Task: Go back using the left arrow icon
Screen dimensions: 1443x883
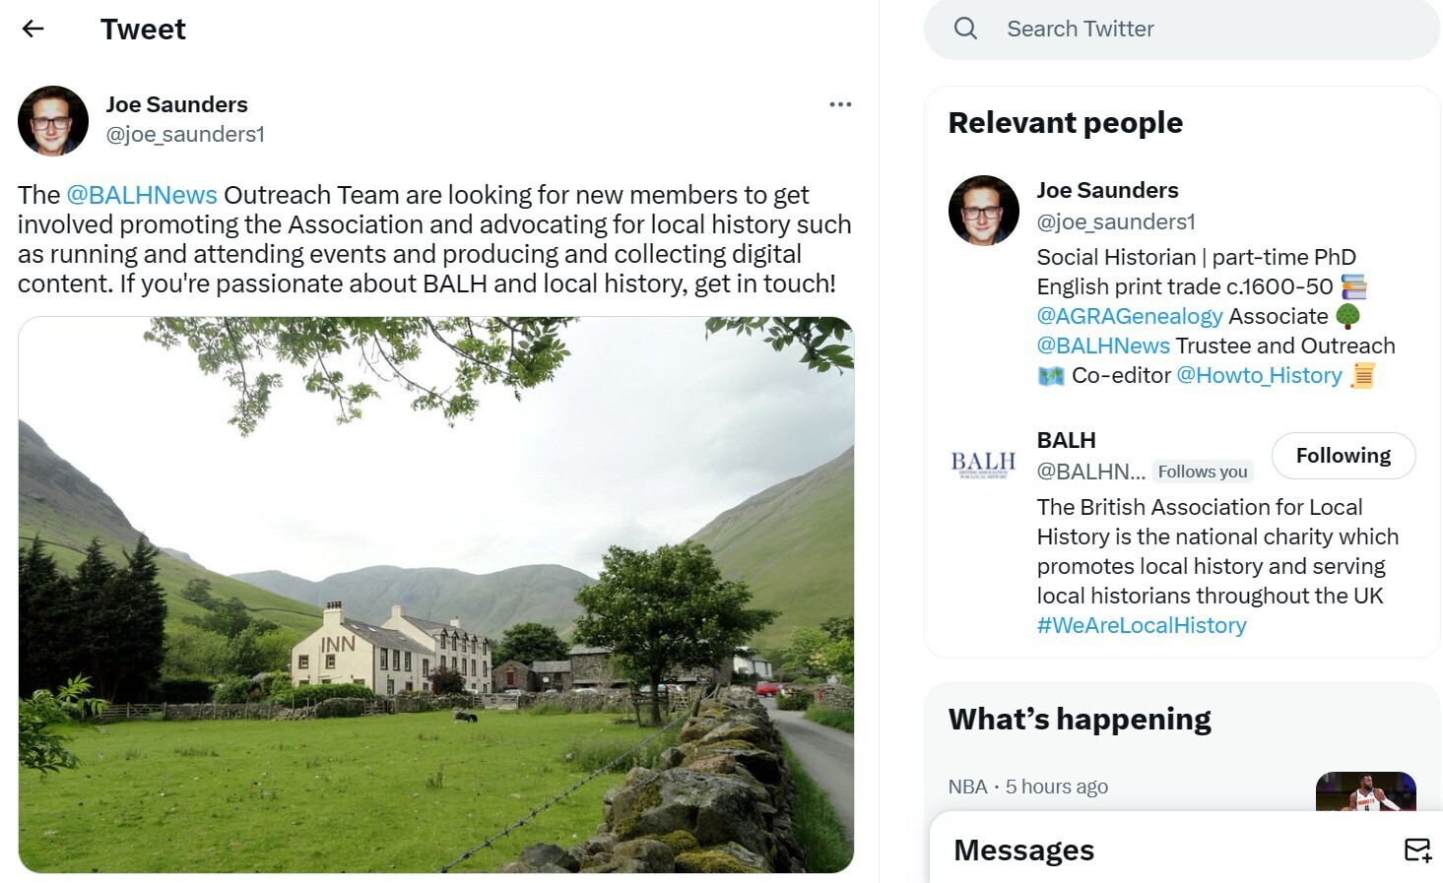Action: coord(33,29)
